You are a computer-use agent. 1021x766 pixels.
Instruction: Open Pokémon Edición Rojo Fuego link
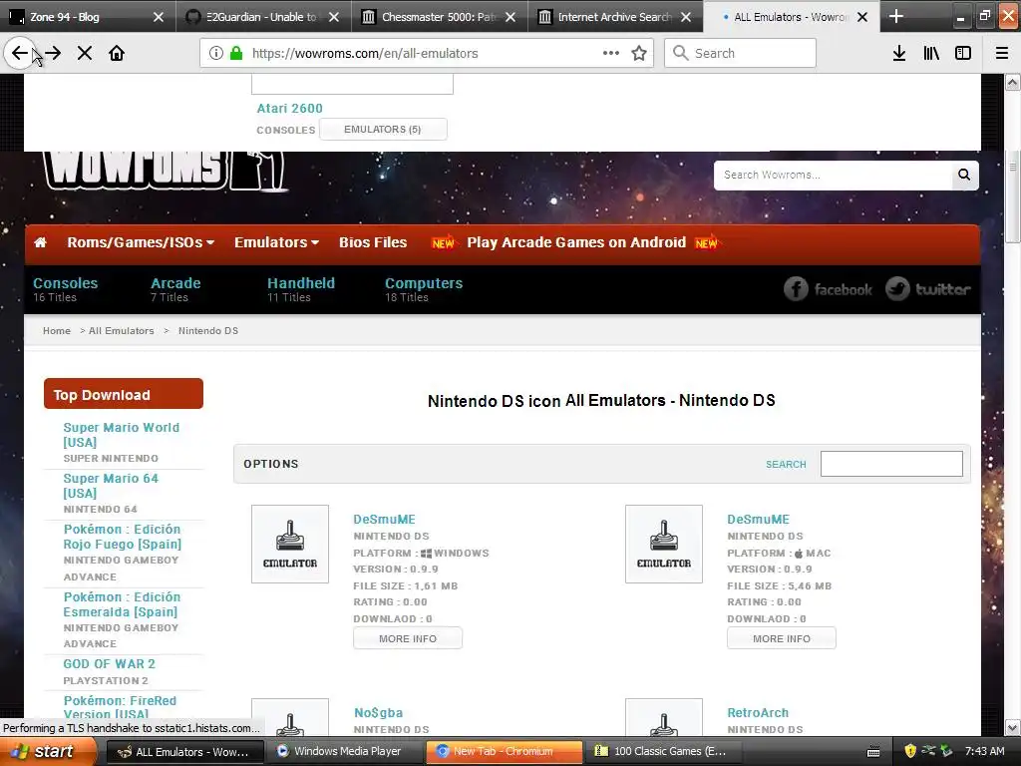(123, 536)
